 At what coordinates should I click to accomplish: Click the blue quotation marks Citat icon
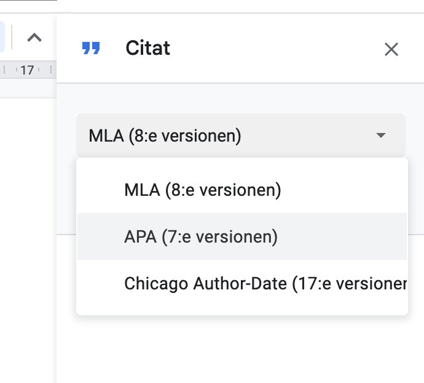click(91, 48)
